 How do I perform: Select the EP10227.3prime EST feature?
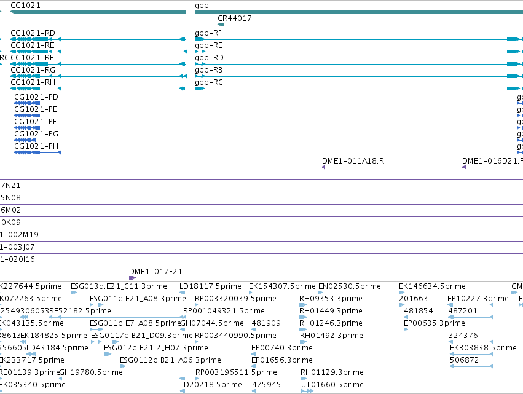[470, 305]
